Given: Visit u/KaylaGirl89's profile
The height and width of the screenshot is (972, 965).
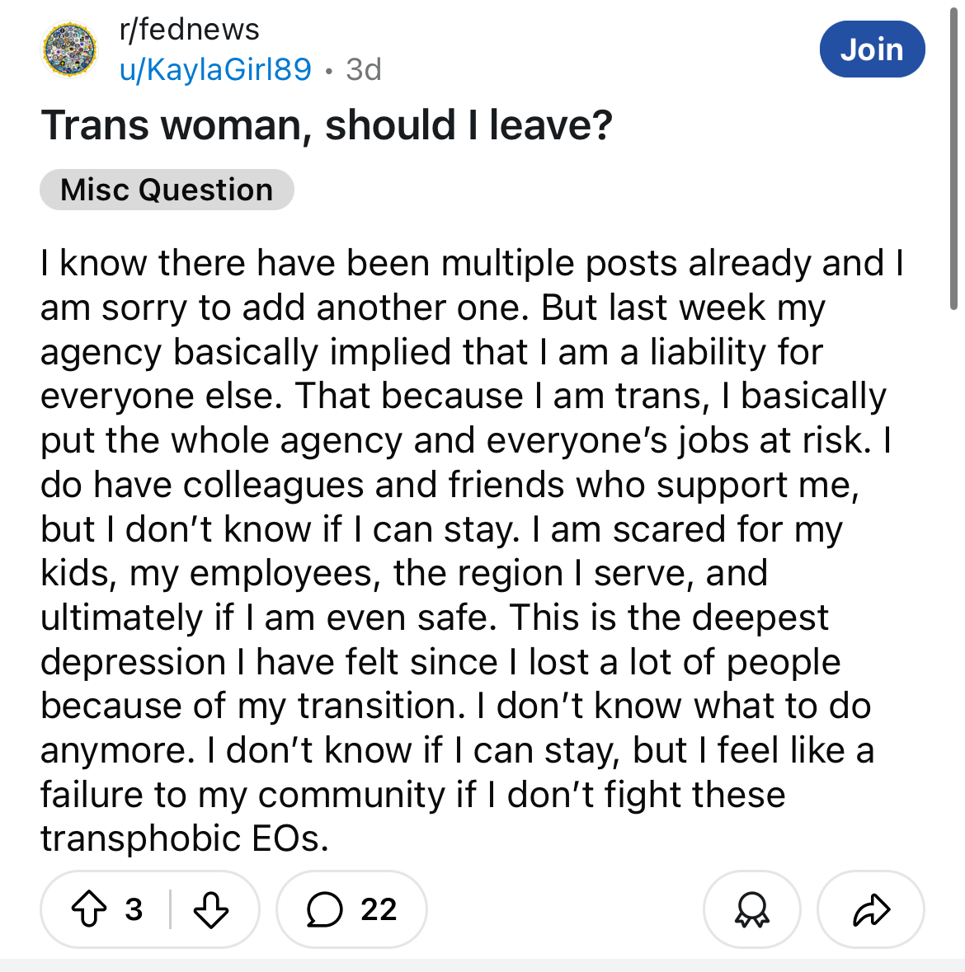Looking at the screenshot, I should click(x=215, y=68).
